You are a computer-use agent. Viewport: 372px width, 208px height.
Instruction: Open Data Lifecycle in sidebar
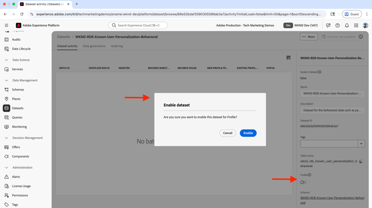point(21,49)
